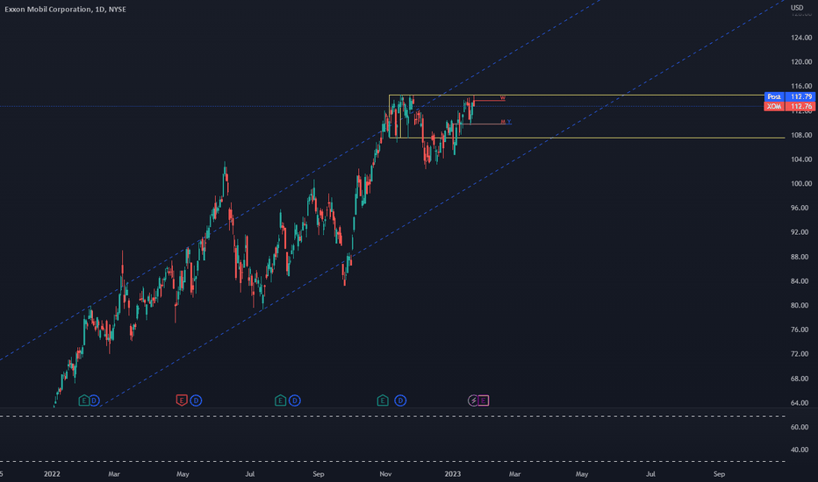Click the May label after 2022 on time axis

coord(183,473)
